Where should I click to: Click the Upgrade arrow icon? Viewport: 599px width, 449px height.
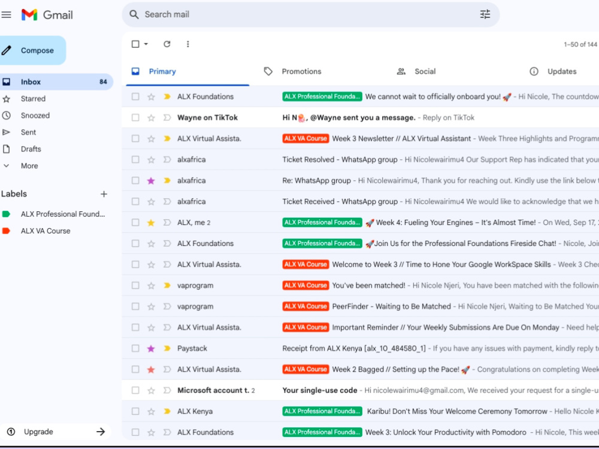click(x=101, y=432)
